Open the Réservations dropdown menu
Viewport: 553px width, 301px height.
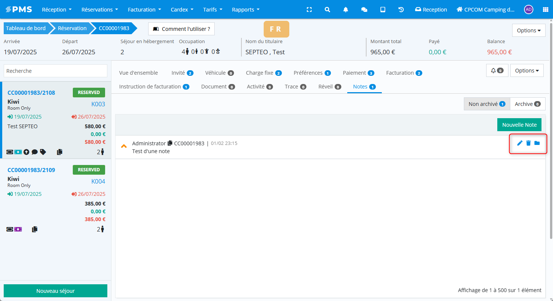click(100, 10)
